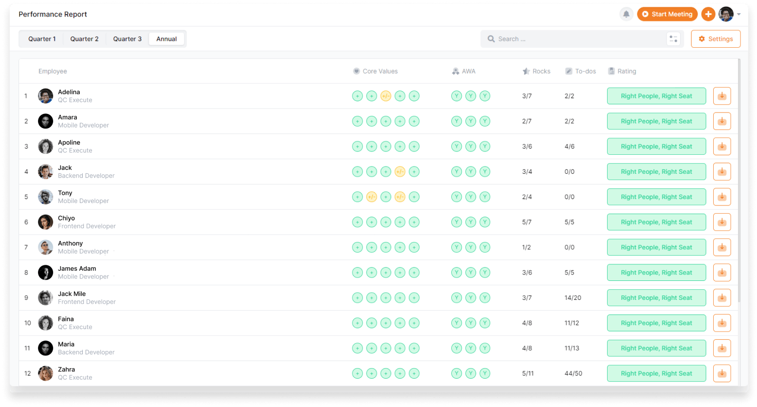Download Tony's report
Image resolution: width=757 pixels, height=407 pixels.
tap(722, 197)
